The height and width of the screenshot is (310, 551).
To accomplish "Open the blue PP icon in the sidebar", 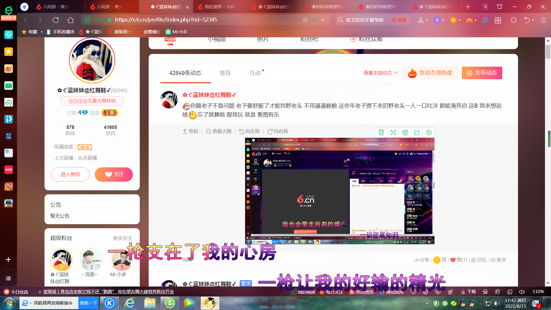I will tap(9, 119).
